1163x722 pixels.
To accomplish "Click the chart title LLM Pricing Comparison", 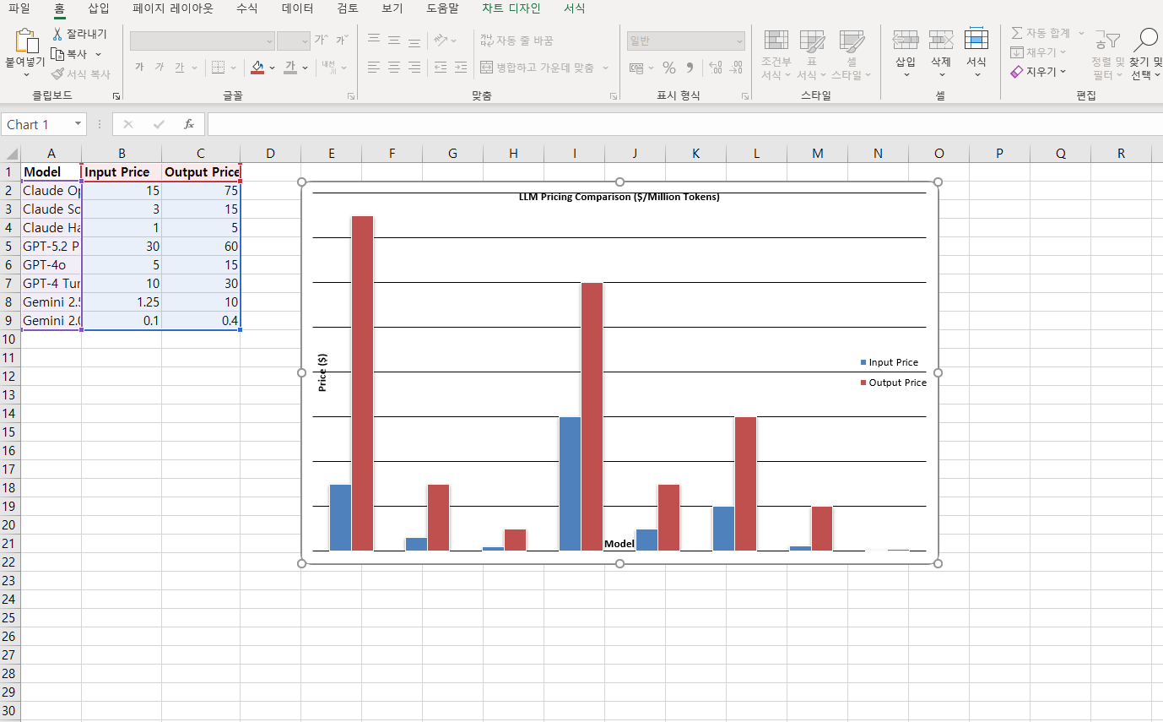I will click(x=619, y=197).
